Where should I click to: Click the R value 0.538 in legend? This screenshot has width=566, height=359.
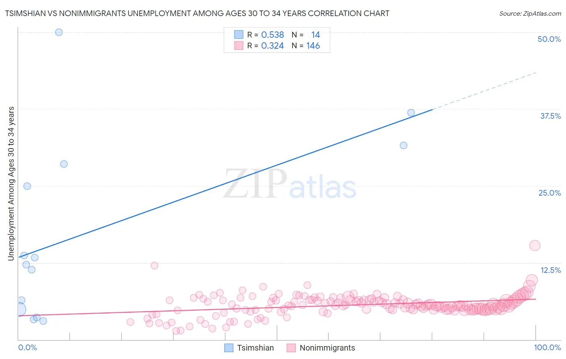pyautogui.click(x=273, y=35)
